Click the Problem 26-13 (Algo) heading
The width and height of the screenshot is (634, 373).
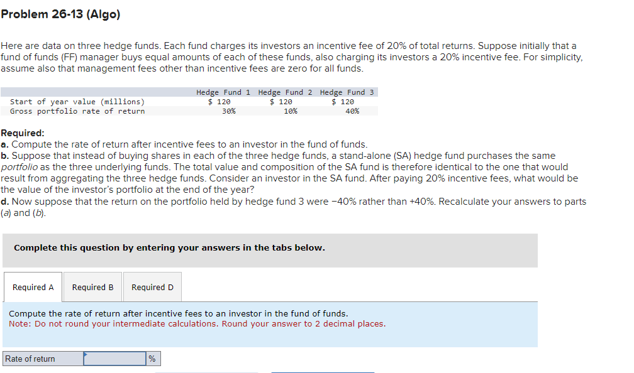click(60, 14)
